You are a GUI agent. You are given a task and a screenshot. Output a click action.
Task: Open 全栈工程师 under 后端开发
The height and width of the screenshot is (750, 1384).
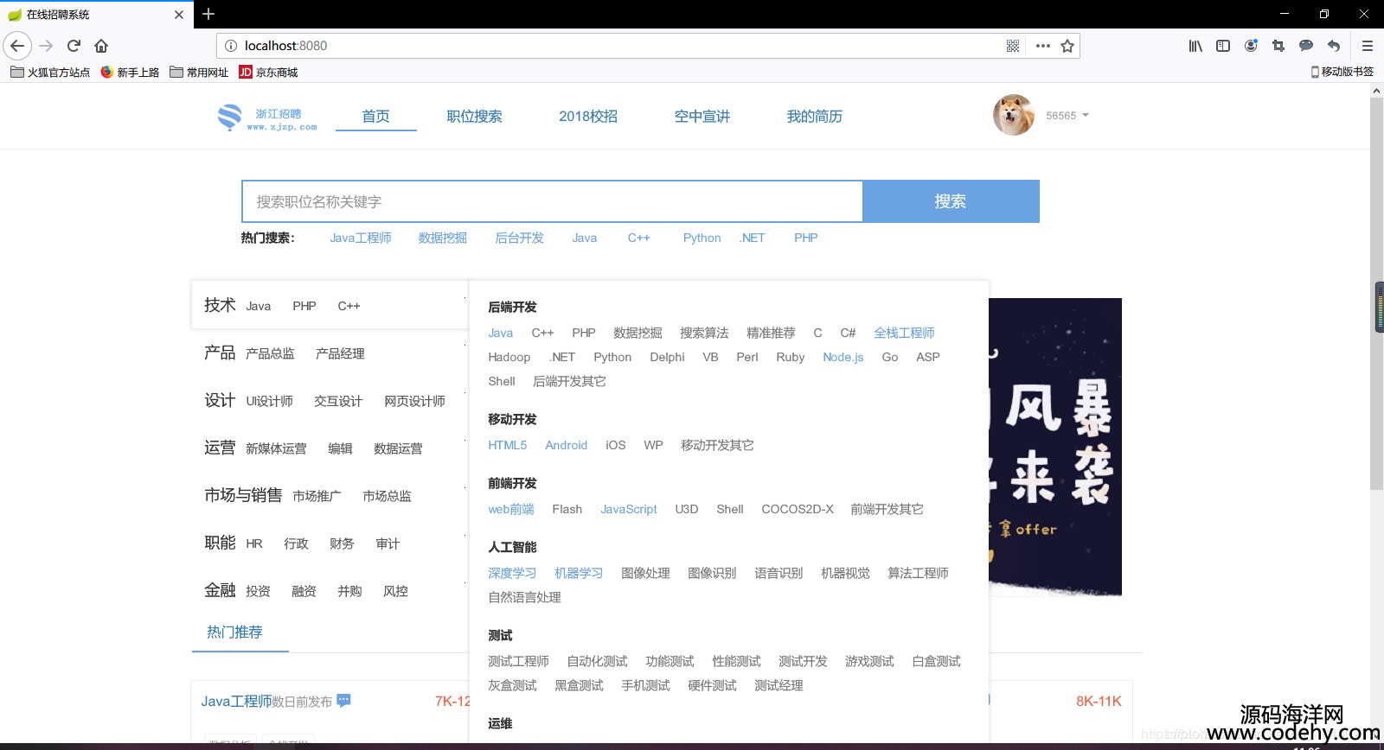[904, 333]
